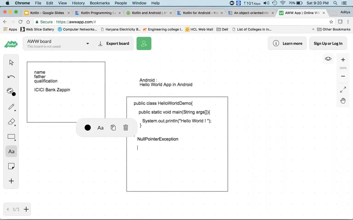
Task: Open the Apple menu
Action: click(7, 3)
